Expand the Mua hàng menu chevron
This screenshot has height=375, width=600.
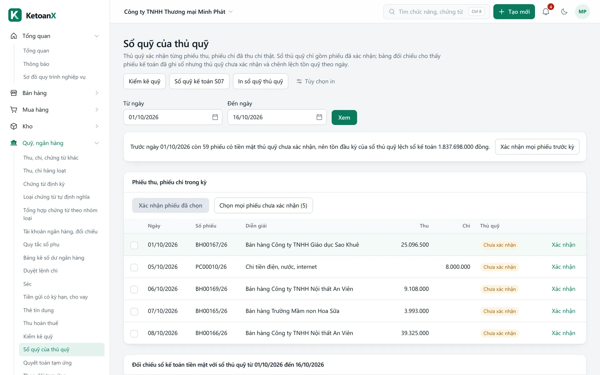pos(97,110)
